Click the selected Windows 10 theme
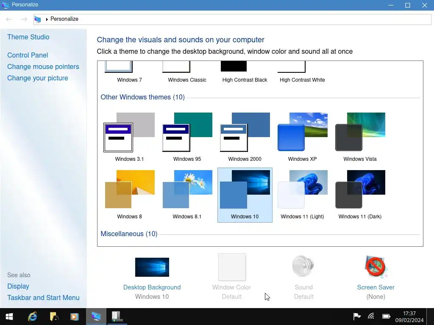Viewport: 434px width, 325px height. tap(245, 195)
